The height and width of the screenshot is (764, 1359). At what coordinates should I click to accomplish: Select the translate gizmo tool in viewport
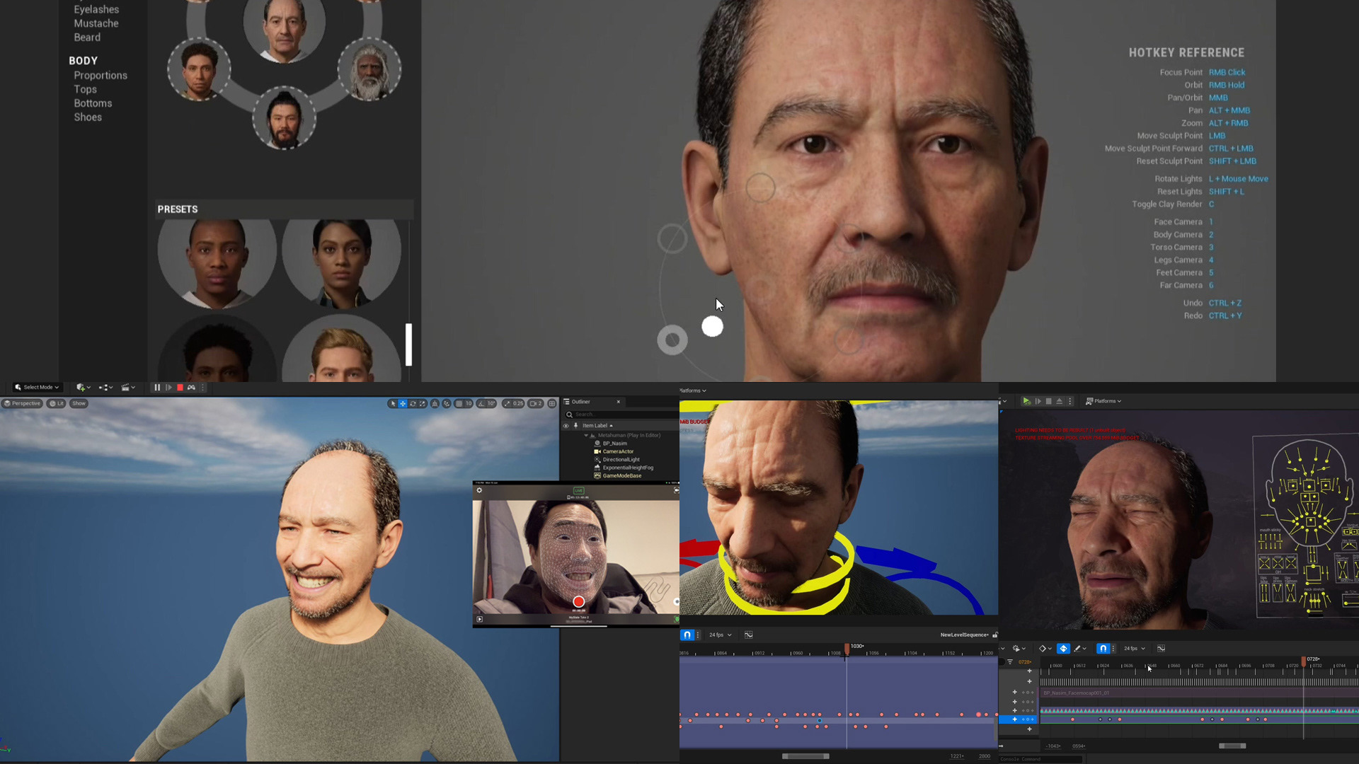[x=403, y=404]
